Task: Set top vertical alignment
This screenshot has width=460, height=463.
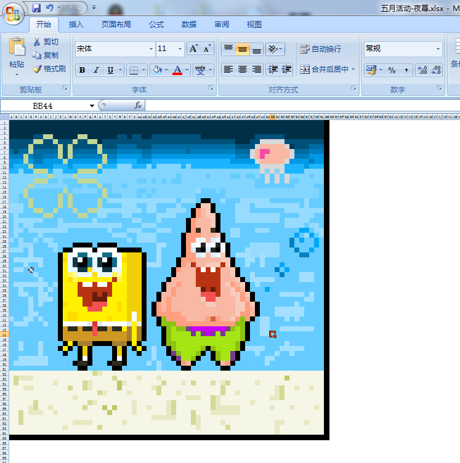Action: pos(228,49)
